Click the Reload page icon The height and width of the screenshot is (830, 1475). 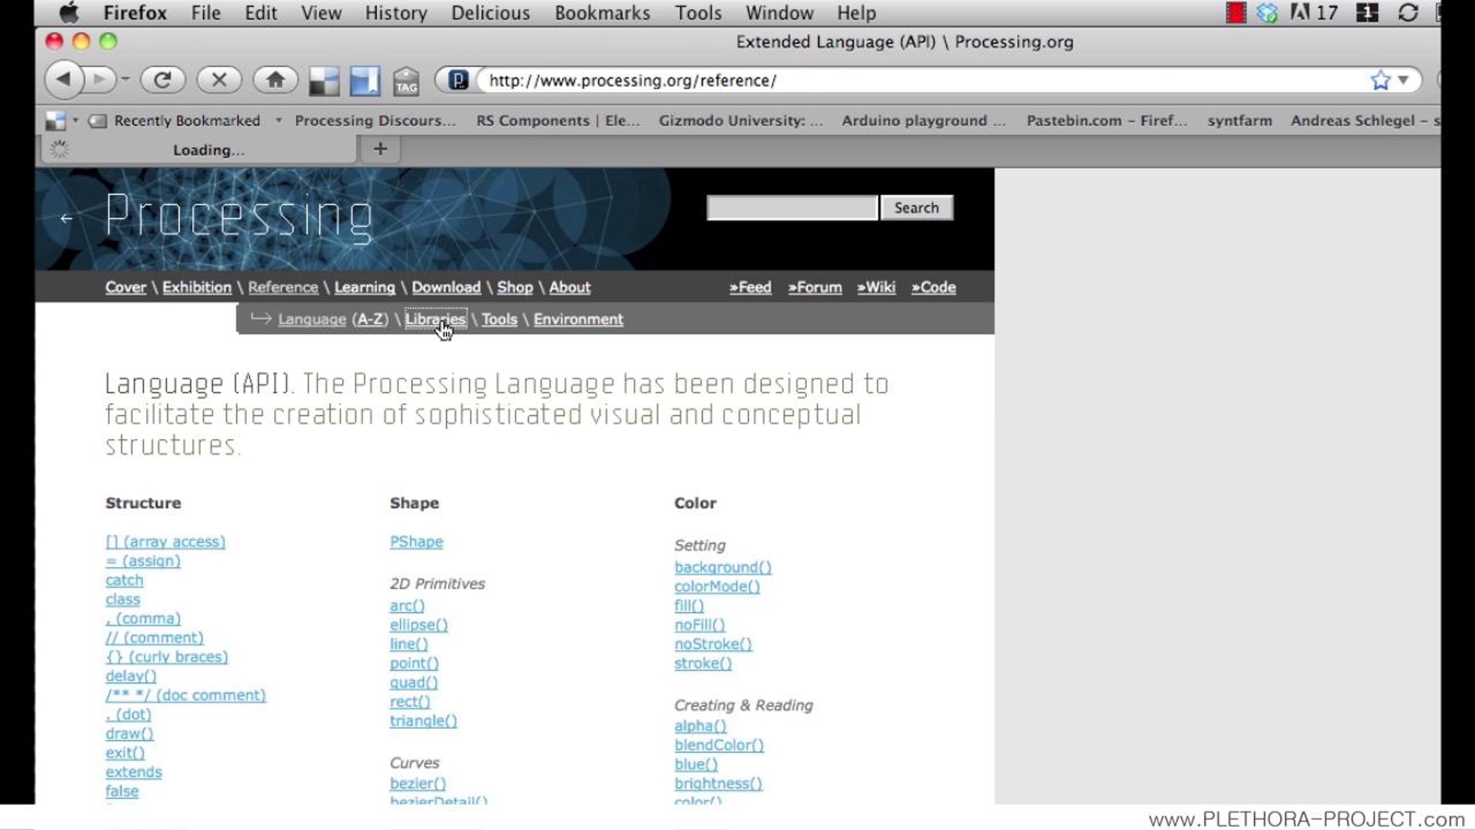tap(162, 80)
